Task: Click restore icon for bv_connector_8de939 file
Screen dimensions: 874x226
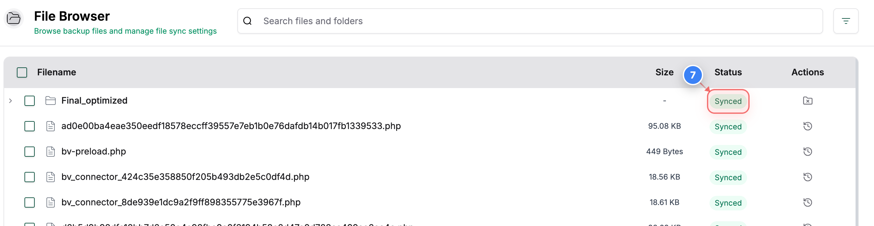Action: pyautogui.click(x=808, y=202)
